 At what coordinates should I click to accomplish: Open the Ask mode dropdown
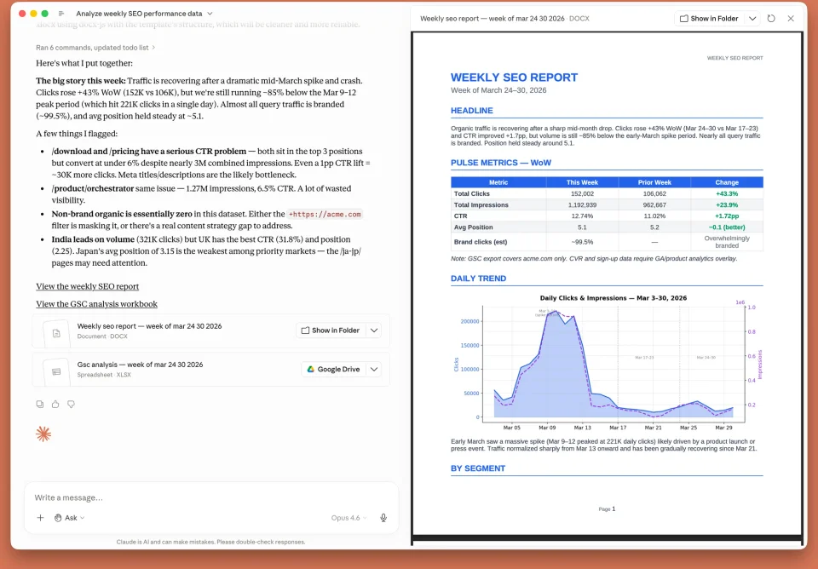pyautogui.click(x=69, y=518)
